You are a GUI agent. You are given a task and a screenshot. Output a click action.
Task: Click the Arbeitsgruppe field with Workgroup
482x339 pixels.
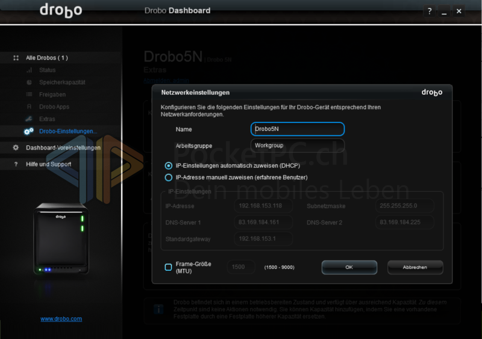[298, 145]
